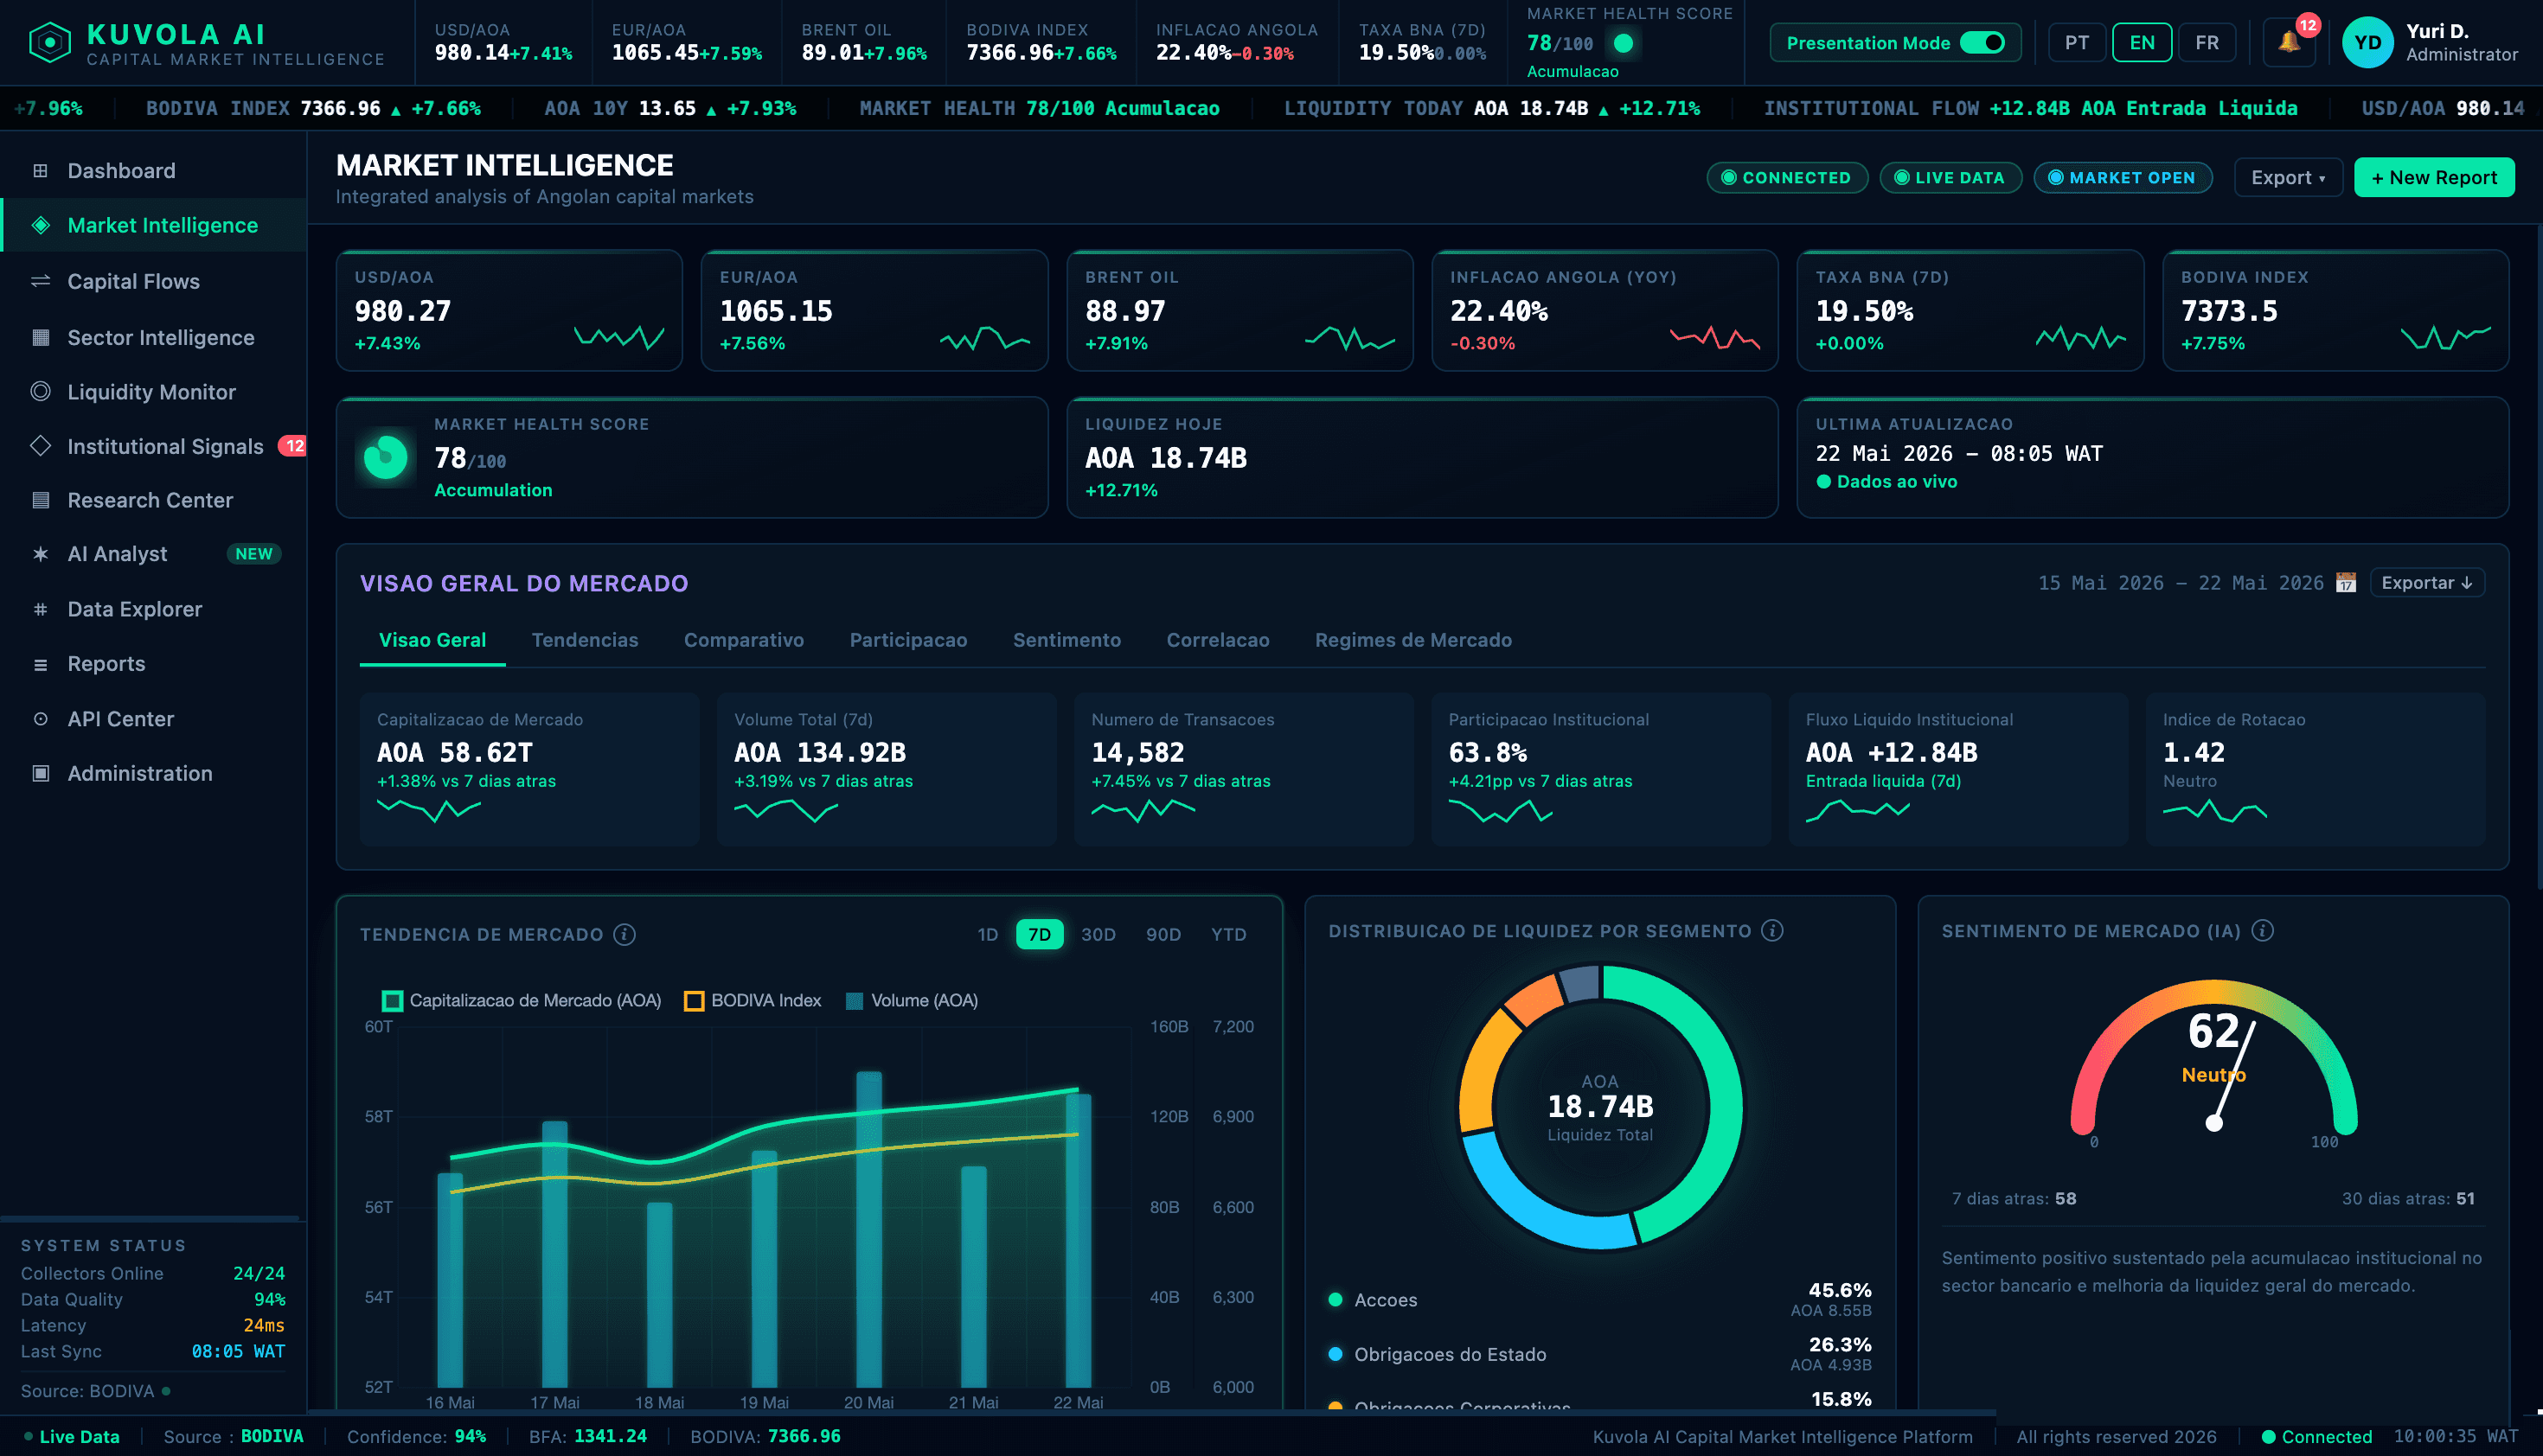2543x1456 pixels.
Task: Toggle the Presentation Mode switch
Action: click(x=1982, y=43)
